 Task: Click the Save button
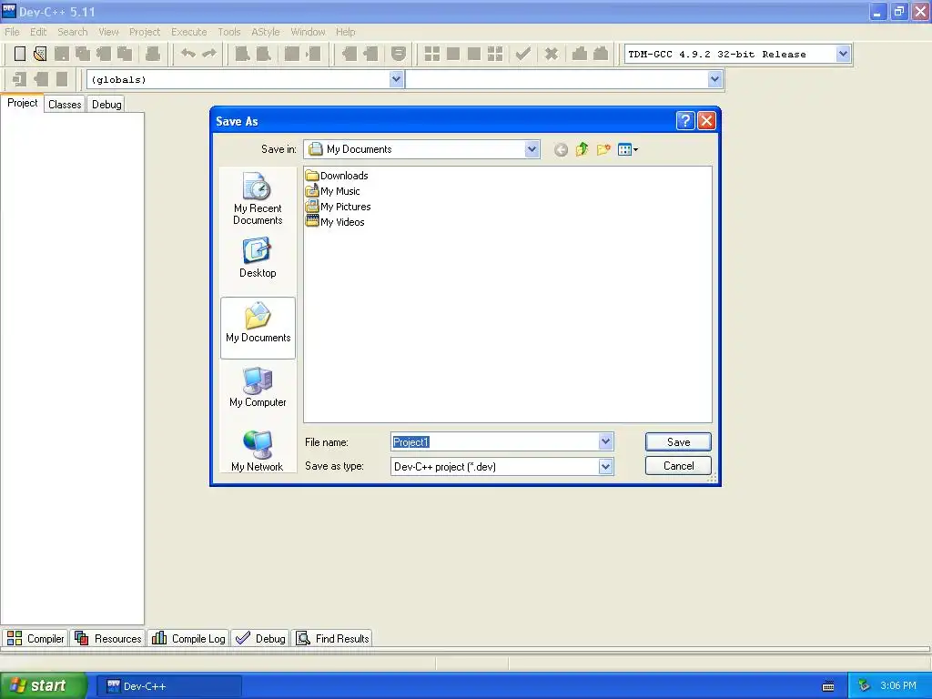point(678,441)
